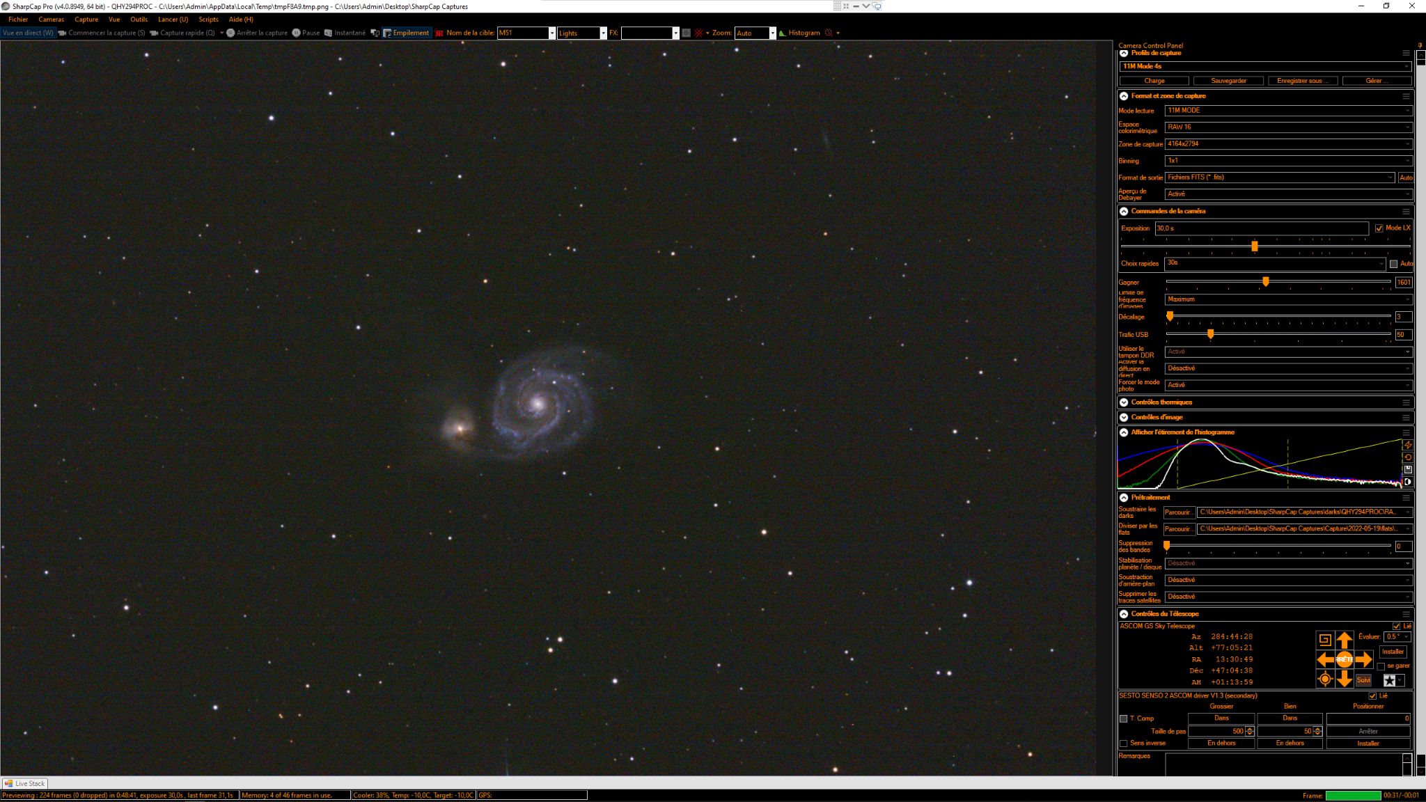
Task: Click the red reticule overlay icon in the toolbar
Action: click(x=698, y=33)
